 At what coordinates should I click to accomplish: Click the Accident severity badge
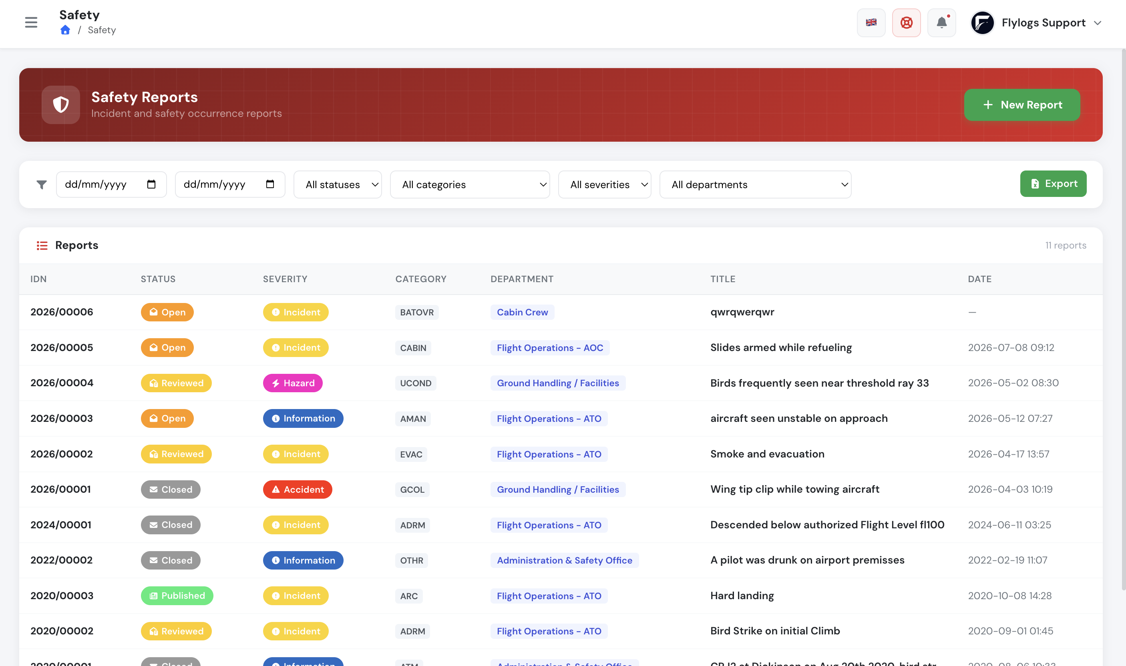coord(297,489)
